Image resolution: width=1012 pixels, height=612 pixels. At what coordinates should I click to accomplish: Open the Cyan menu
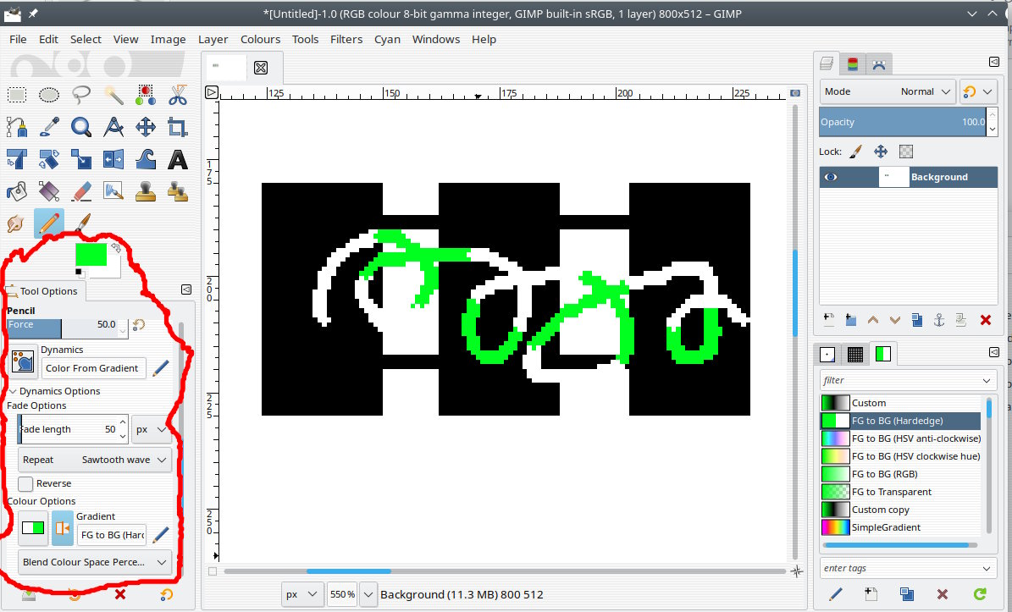[387, 39]
